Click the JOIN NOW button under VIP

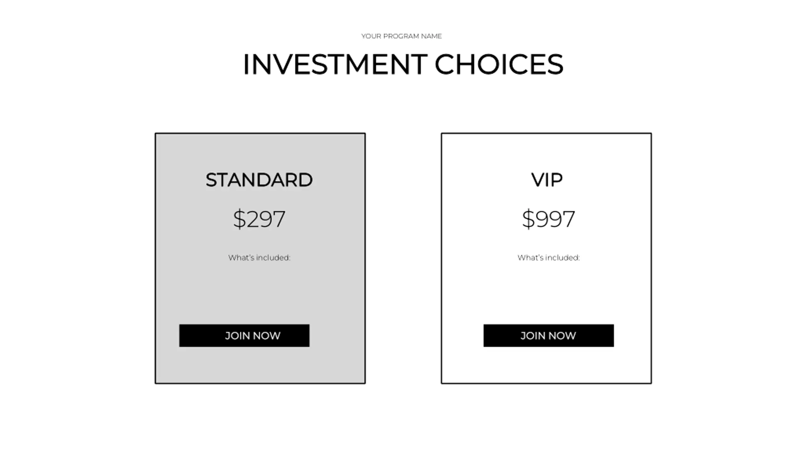(x=548, y=336)
